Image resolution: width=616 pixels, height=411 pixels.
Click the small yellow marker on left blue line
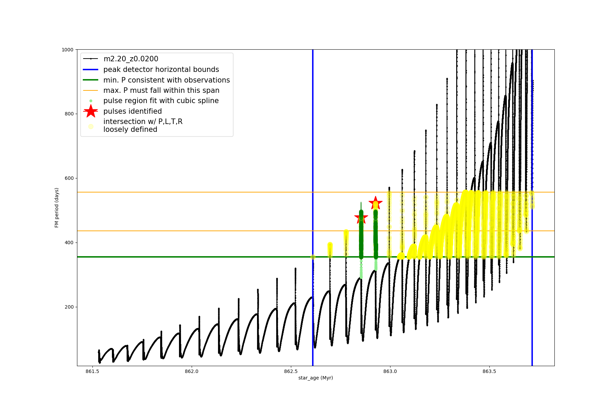[313, 257]
